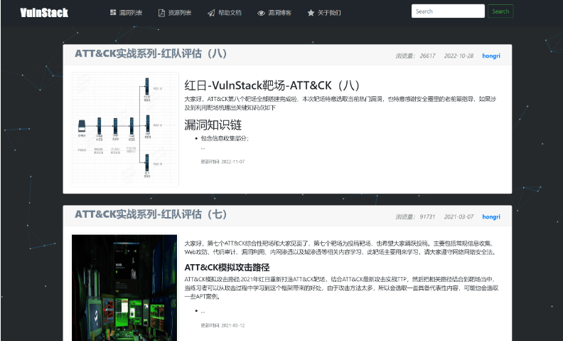Click heading ATT&CK模拟攻击路径
Screen dimensions: 563x341
pyautogui.click(x=227, y=267)
